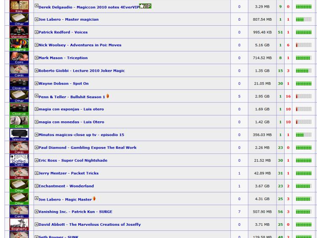This screenshot has height=238, width=317.
Task: Click the Juggling category icon beside Nick Woolsey
Action: pyautogui.click(x=19, y=45)
